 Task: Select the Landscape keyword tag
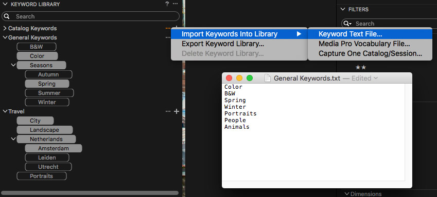(45, 130)
